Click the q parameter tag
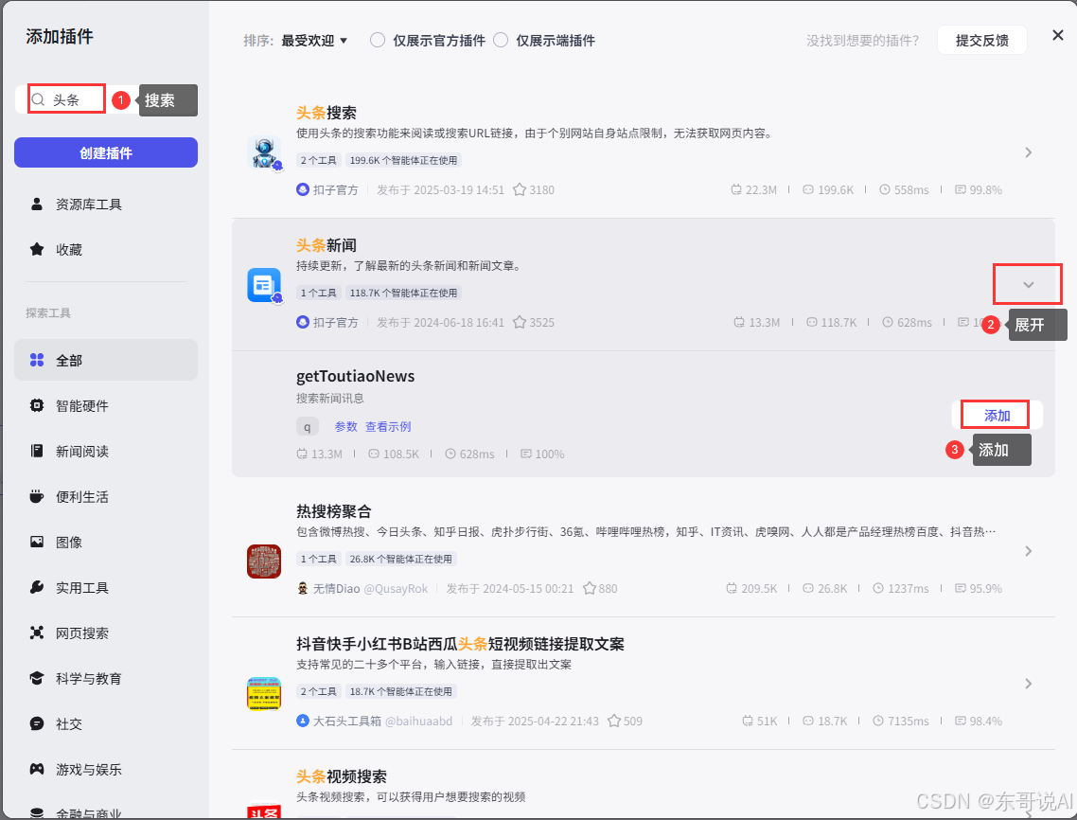The width and height of the screenshot is (1077, 820). [x=307, y=427]
